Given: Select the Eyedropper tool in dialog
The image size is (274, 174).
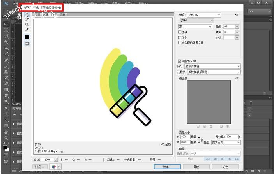Looking at the screenshot, I should point(27,30).
